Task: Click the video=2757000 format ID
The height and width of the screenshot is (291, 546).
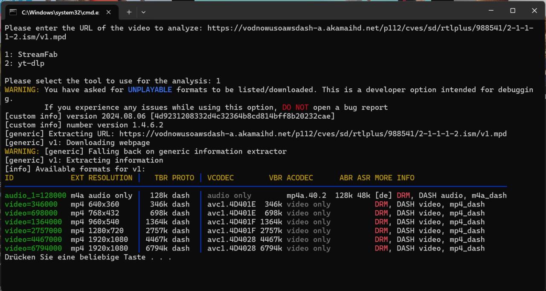Action: (x=33, y=231)
